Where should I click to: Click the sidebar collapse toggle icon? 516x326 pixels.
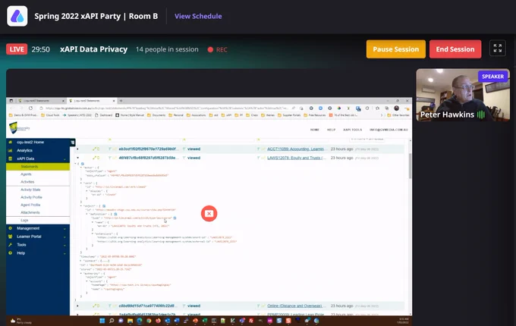pos(72,142)
